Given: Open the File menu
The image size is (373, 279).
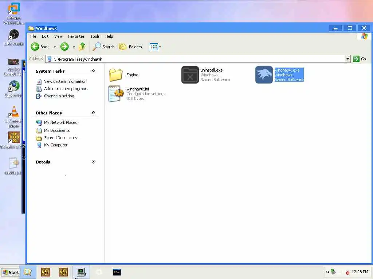Looking at the screenshot, I should pos(33,36).
